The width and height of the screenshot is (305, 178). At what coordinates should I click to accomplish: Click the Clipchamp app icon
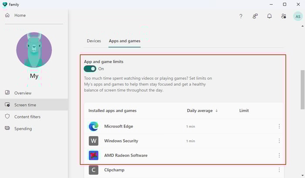pyautogui.click(x=93, y=170)
